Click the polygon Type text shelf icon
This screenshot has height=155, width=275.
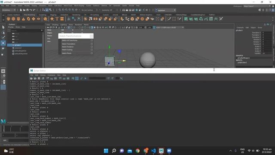57,19
